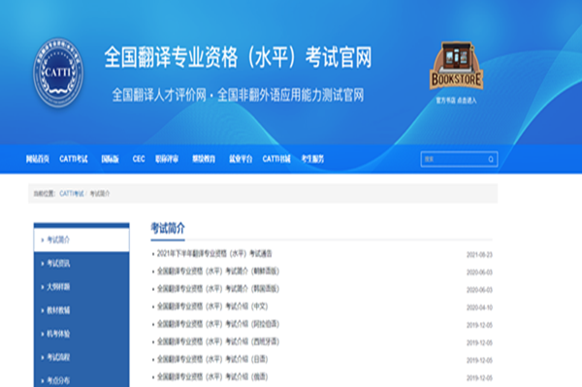This screenshot has width=582, height=387.
Task: Select 教材教辅 in the left sidebar
Action: pos(81,310)
